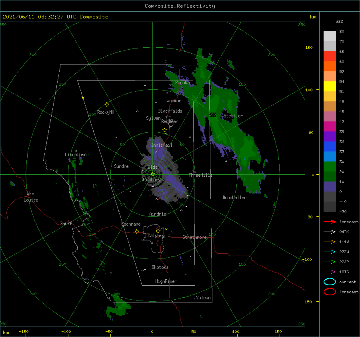
Task: Click the Innisfail label
Action: (162, 145)
